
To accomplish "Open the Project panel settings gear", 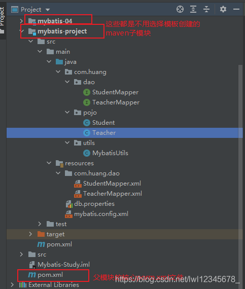I will coord(223,9).
